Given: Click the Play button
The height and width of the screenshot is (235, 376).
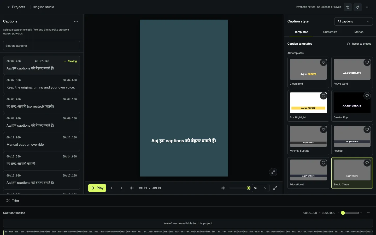Looking at the screenshot, I should (97, 188).
